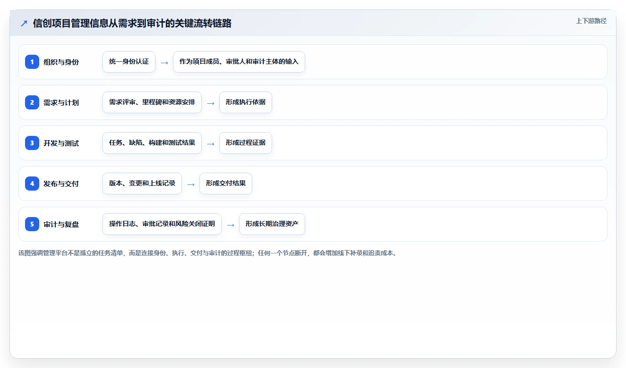Viewport: 626px width, 368px height.
Task: Click the arrow before 形成过程证据
Action: point(211,143)
